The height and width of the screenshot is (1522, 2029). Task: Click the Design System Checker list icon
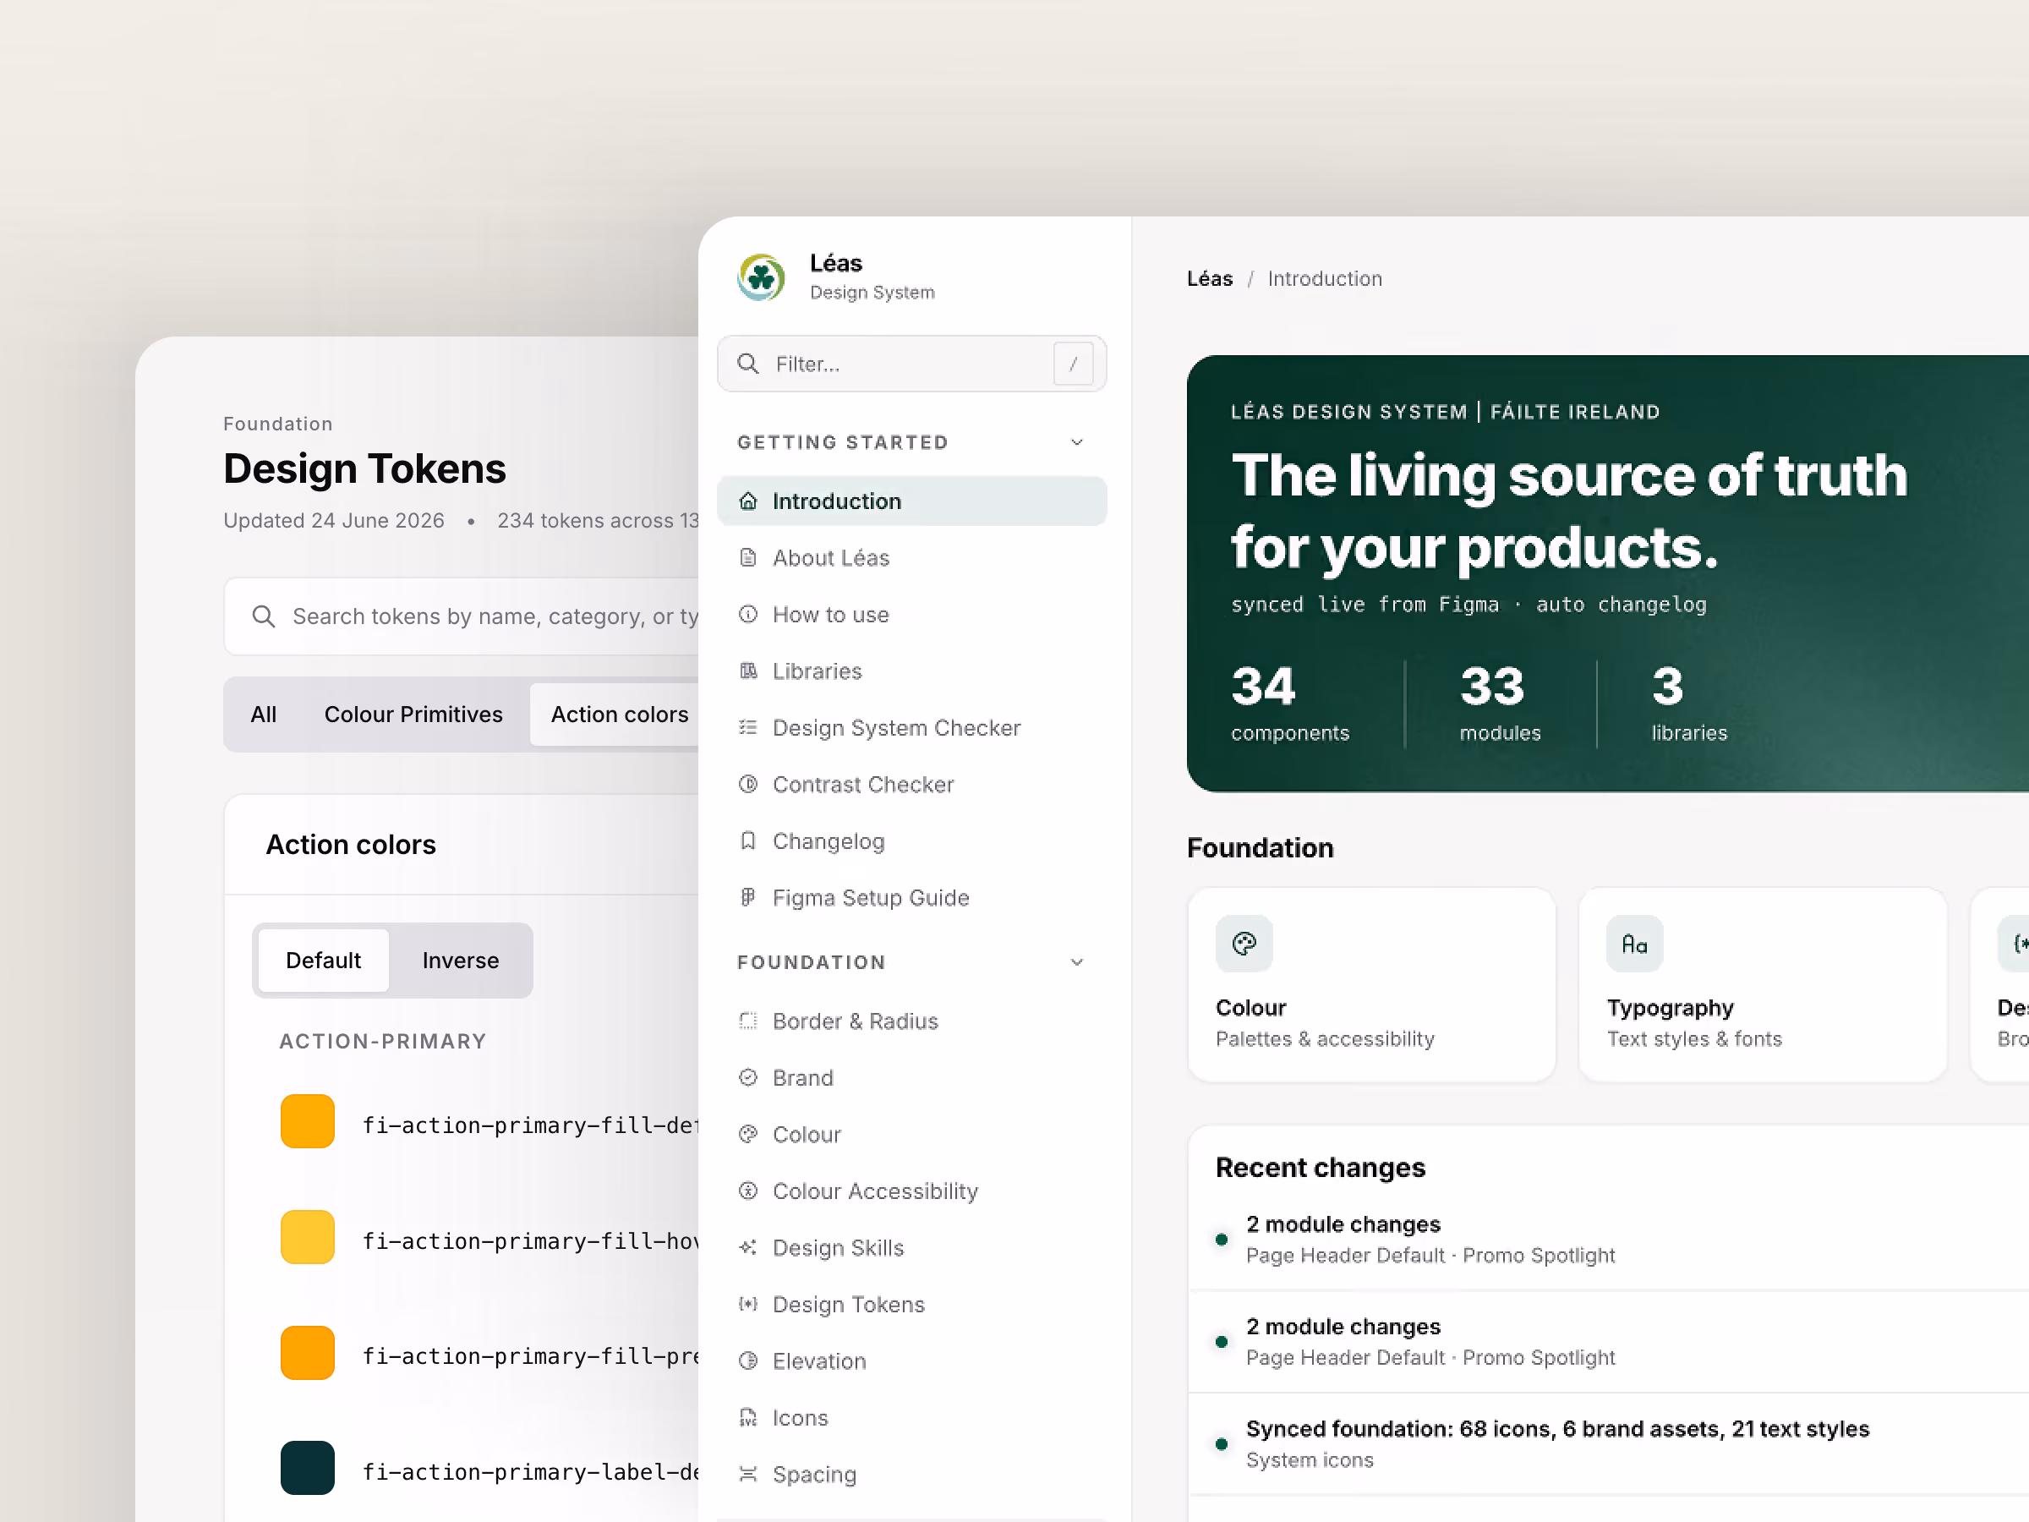748,727
